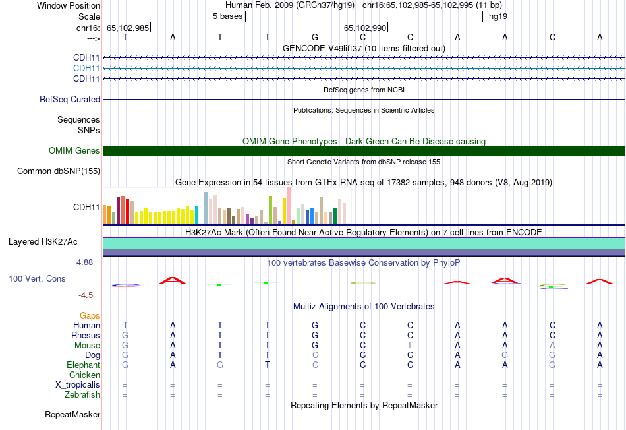Click the Elephant C beneath human G
Image resolution: width=626 pixels, height=430 pixels.
pyautogui.click(x=315, y=365)
